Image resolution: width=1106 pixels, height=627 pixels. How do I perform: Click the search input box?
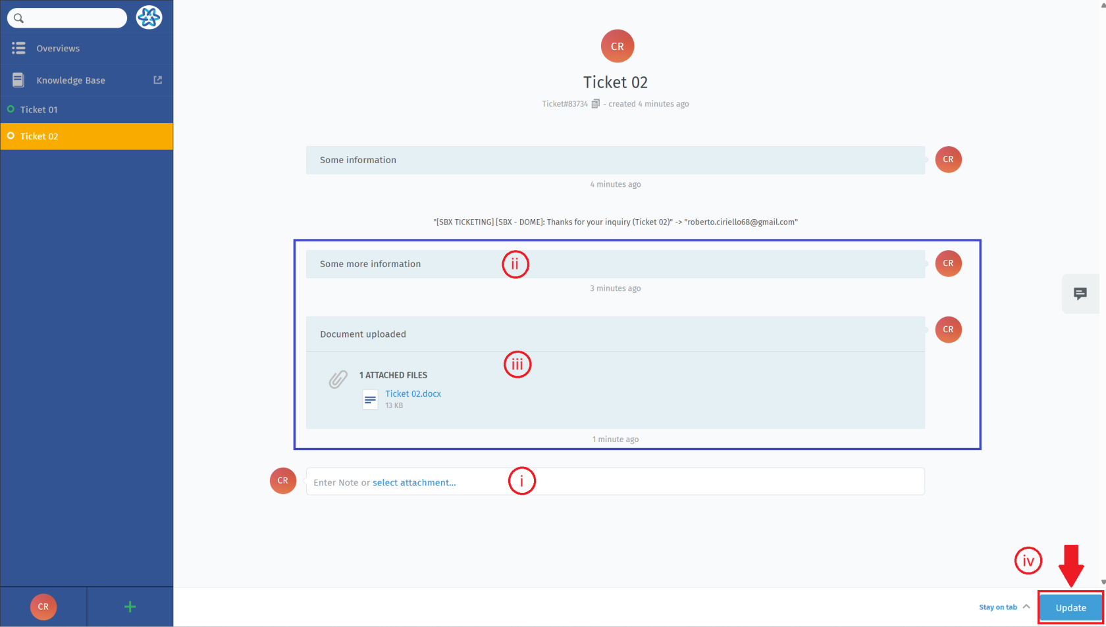click(67, 18)
